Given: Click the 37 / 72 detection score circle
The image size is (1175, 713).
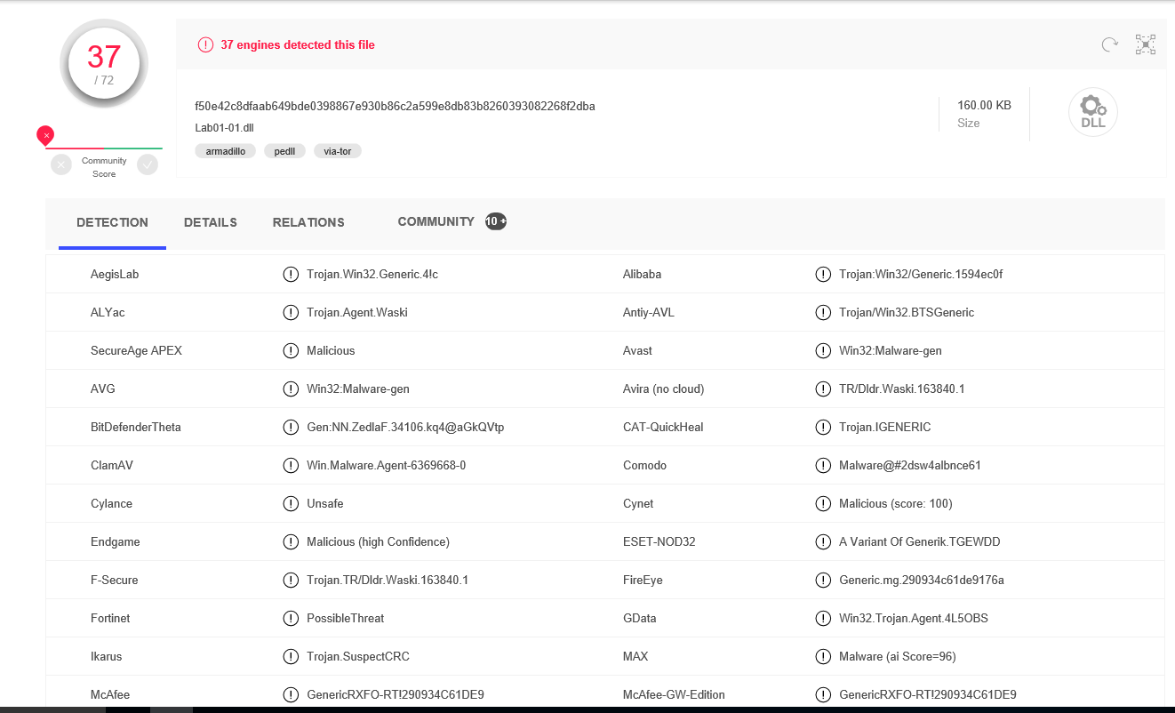Looking at the screenshot, I should click(x=104, y=64).
